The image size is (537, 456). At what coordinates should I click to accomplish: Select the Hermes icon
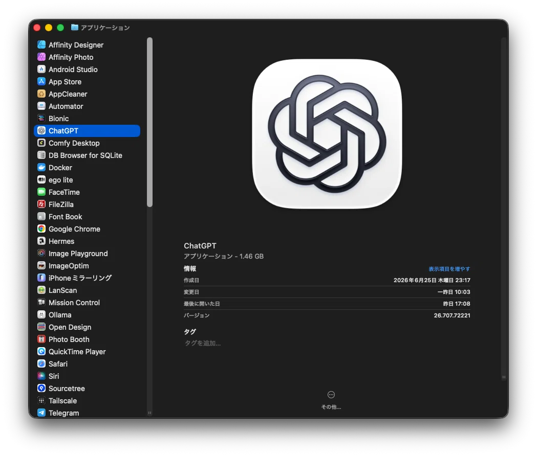click(x=41, y=241)
